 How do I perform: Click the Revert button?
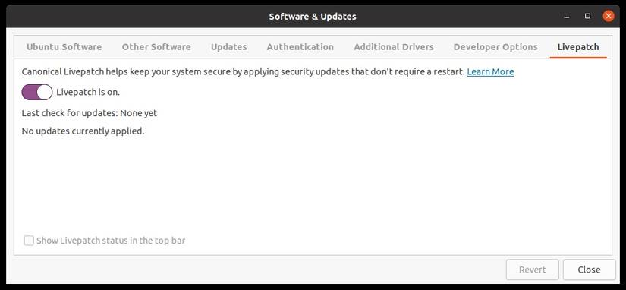tap(533, 270)
